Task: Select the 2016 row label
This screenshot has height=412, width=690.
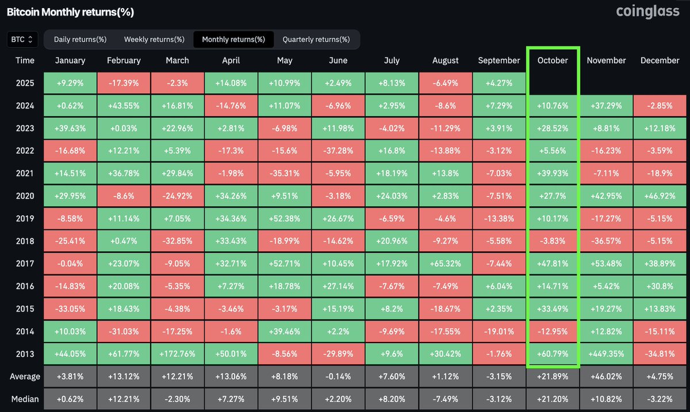Action: (x=25, y=286)
